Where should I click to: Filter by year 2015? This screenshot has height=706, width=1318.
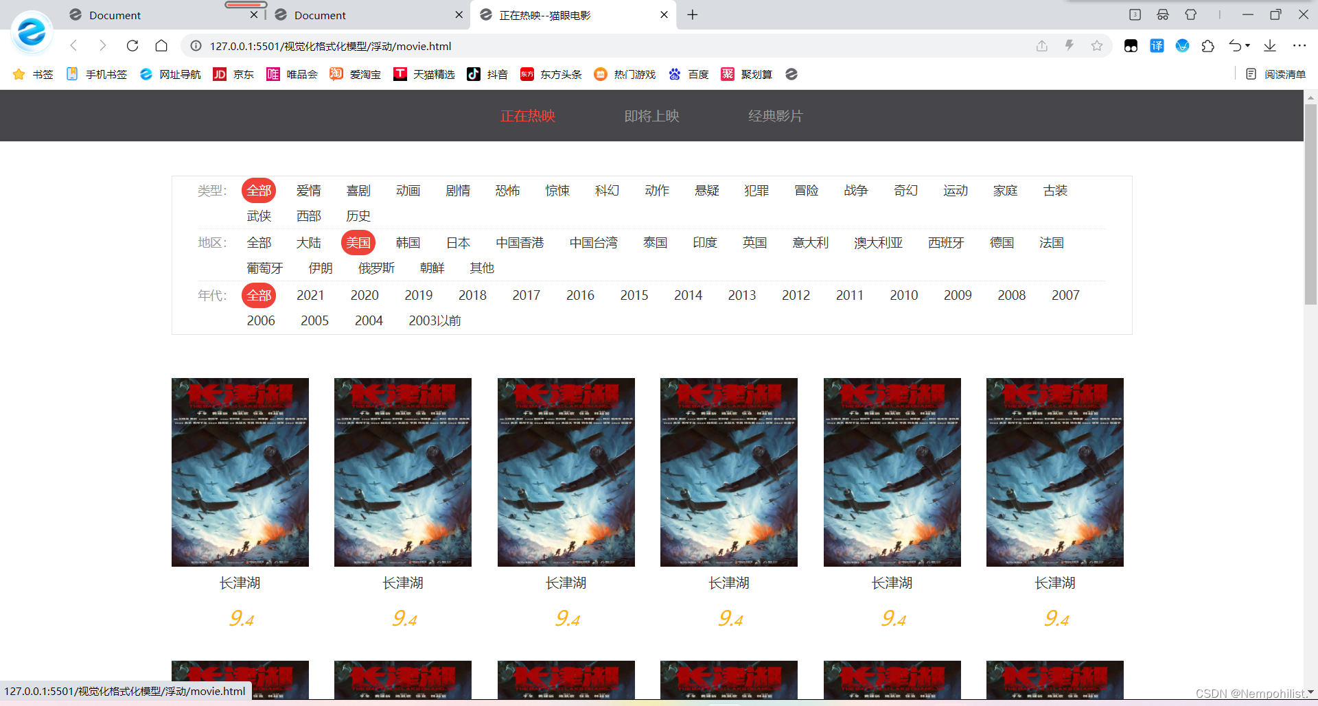(x=634, y=296)
